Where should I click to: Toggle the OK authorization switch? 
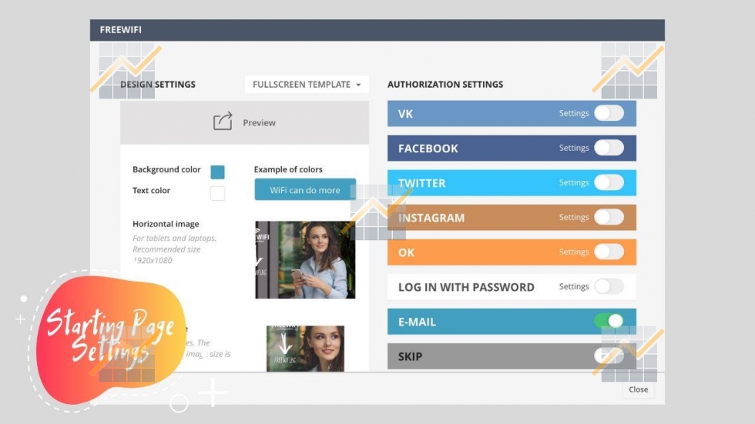[609, 252]
